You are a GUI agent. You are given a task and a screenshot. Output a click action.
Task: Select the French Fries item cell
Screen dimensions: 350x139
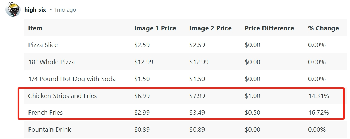click(x=46, y=113)
